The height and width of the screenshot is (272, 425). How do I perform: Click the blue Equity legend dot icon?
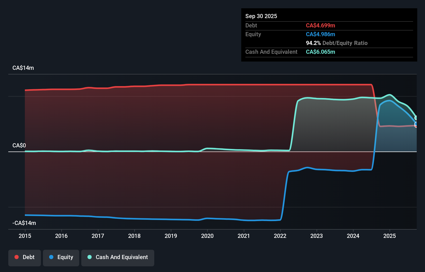click(52, 257)
